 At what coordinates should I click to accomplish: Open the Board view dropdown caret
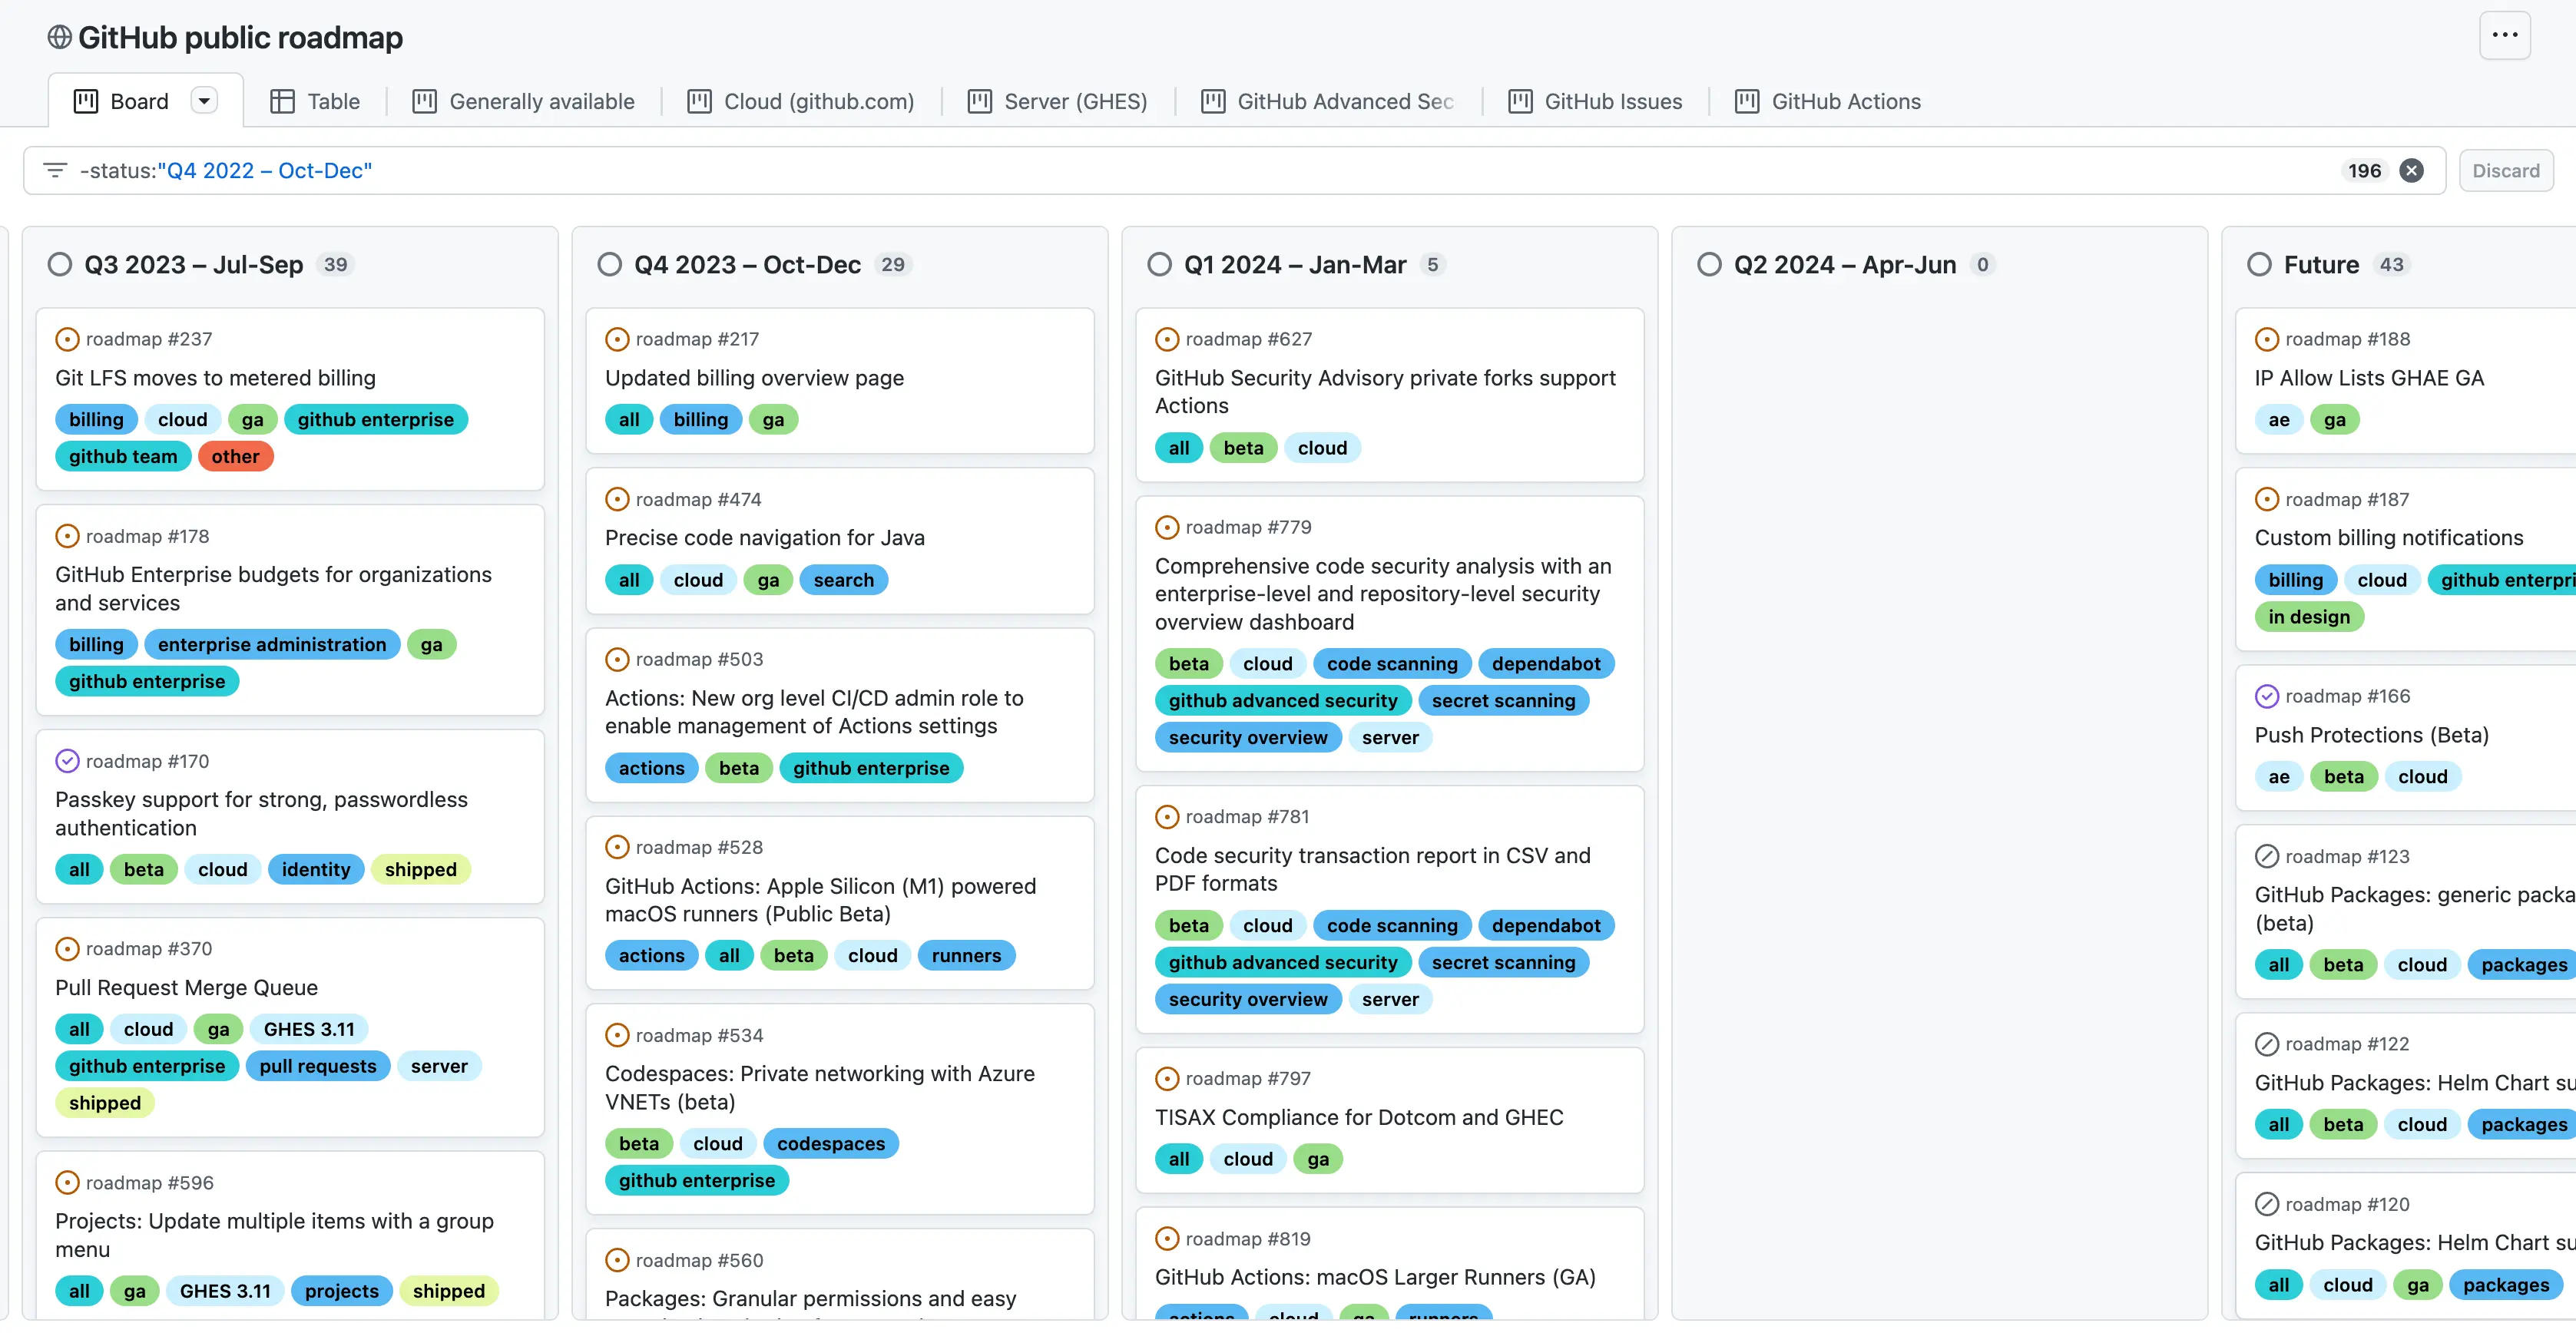pyautogui.click(x=206, y=100)
